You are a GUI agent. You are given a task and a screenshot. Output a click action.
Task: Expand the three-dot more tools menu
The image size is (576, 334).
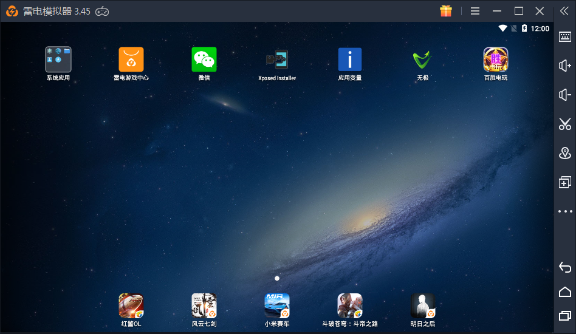pyautogui.click(x=565, y=211)
